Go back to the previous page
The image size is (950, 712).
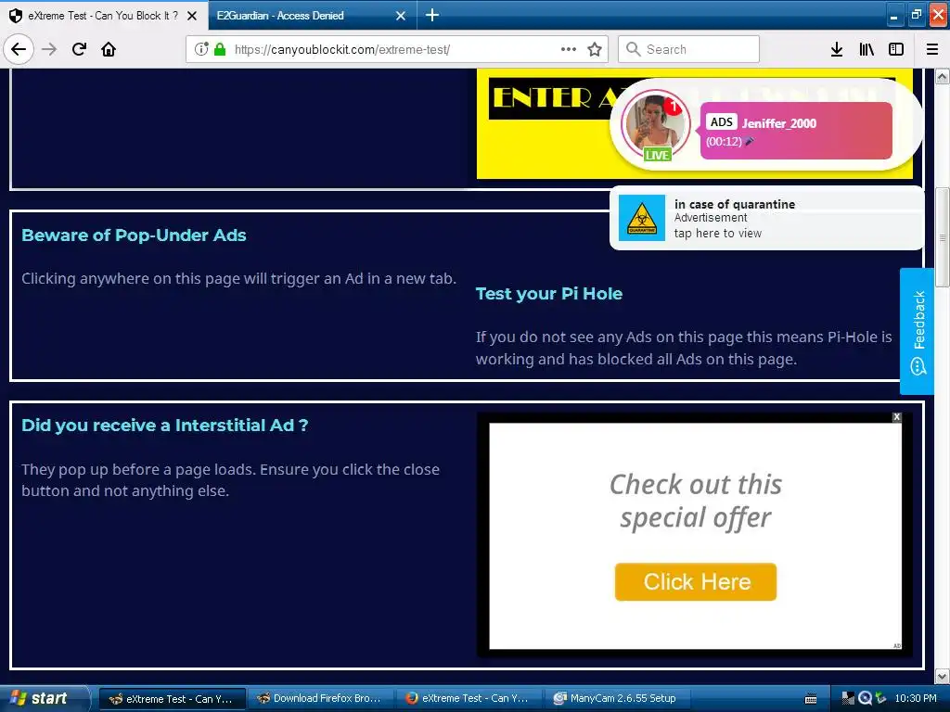(x=19, y=49)
